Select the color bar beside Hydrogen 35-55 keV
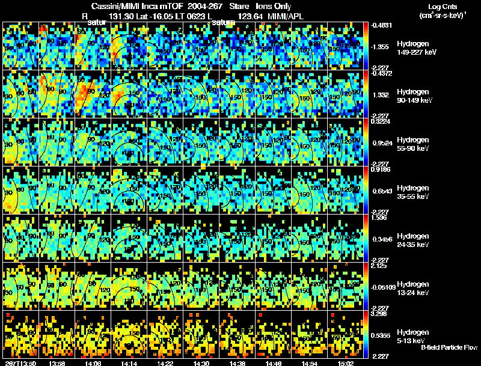Screen dimensions: 481x366 point(366,191)
